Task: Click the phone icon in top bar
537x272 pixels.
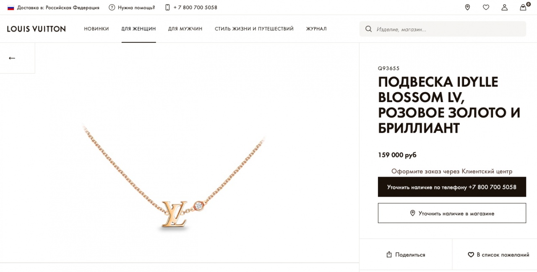Action: 167,8
